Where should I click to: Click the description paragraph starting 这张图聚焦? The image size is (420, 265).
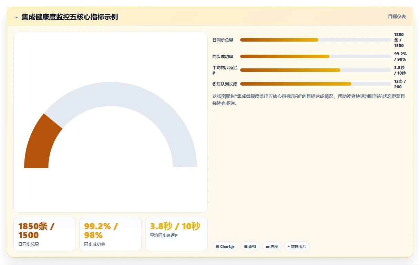[x=309, y=100]
